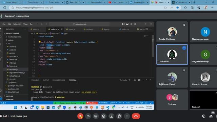The image size is (217, 122).
Task: Toggle the camera button in Meet
Action: 88,116
